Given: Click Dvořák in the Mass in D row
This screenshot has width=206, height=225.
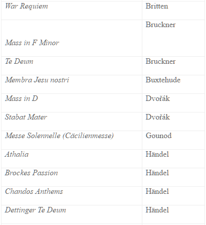Looking at the screenshot, I should point(157,98).
